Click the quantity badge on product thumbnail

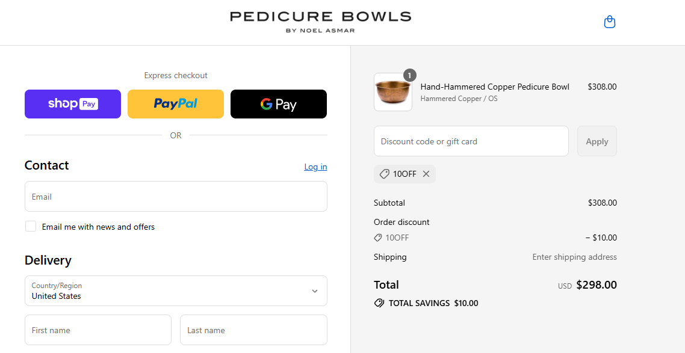[409, 75]
